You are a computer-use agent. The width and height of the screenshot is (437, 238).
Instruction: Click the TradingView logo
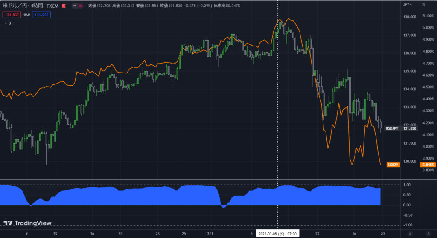(27, 223)
